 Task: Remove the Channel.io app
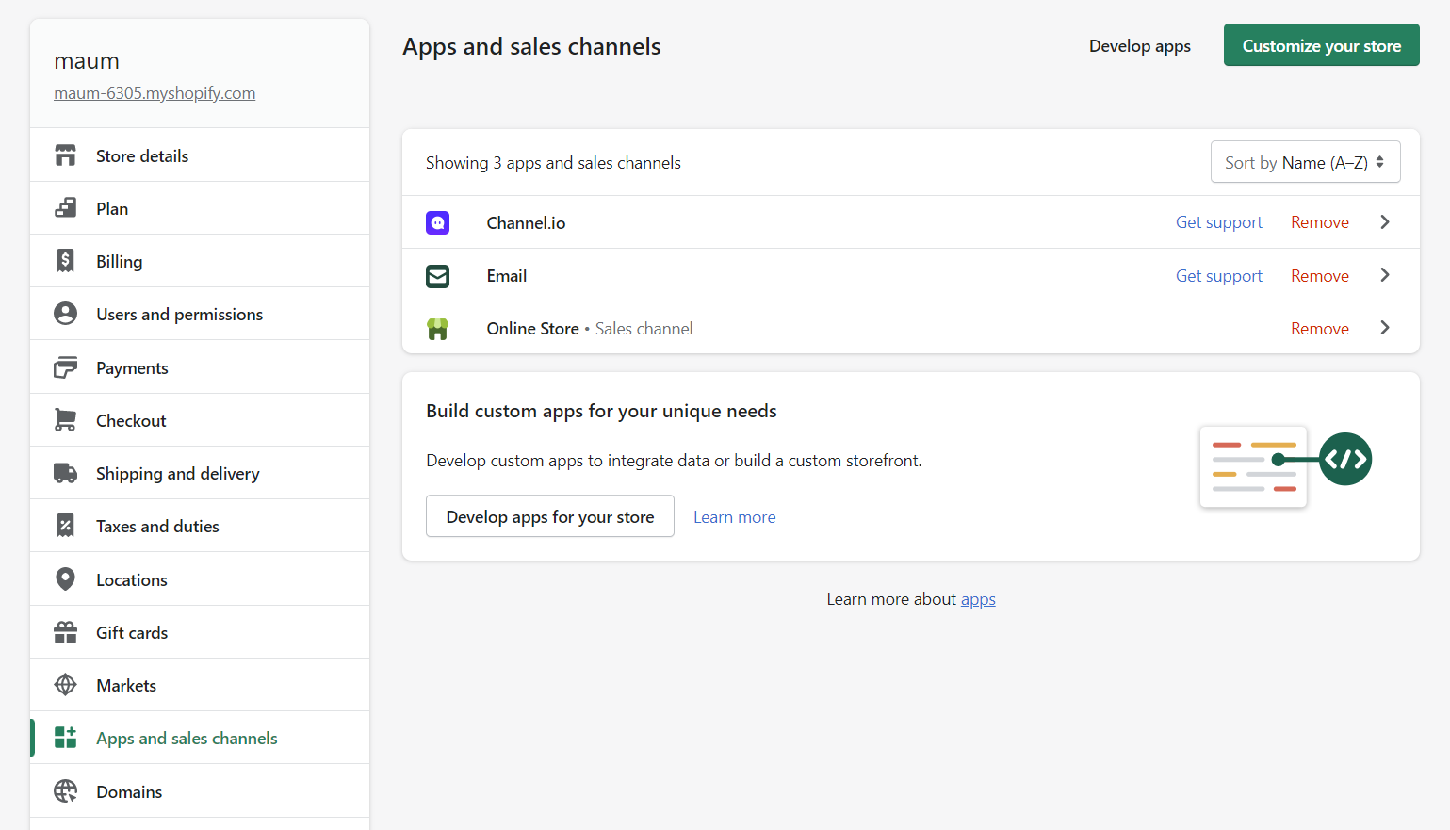click(1319, 222)
